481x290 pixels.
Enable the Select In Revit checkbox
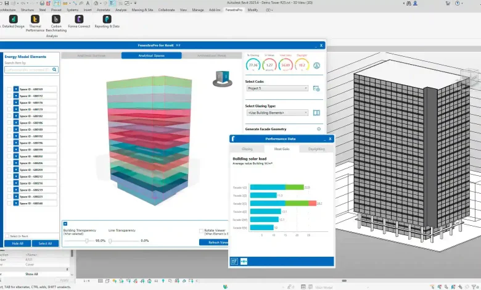click(x=7, y=236)
